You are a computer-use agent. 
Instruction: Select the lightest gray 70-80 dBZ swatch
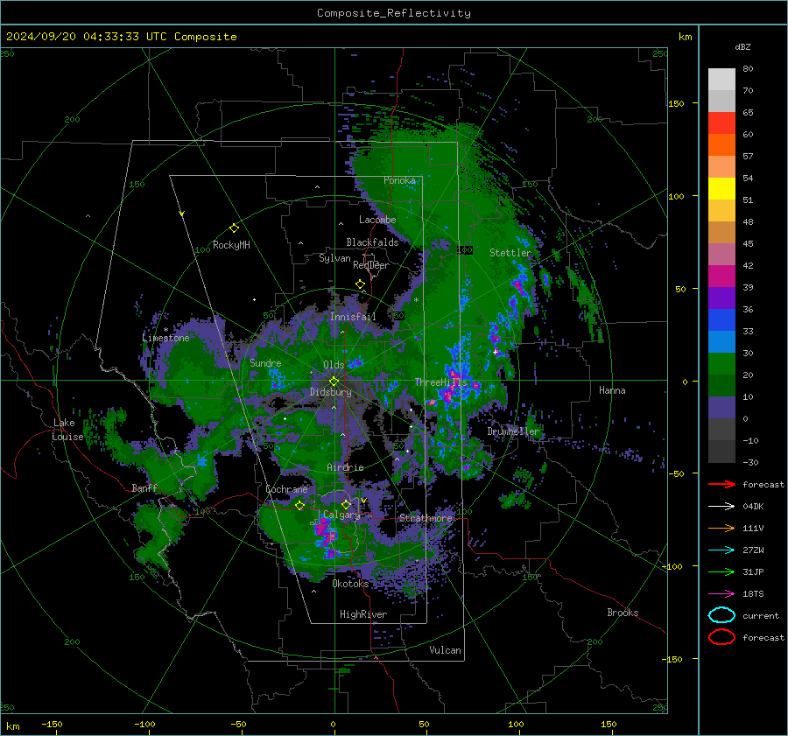(721, 80)
